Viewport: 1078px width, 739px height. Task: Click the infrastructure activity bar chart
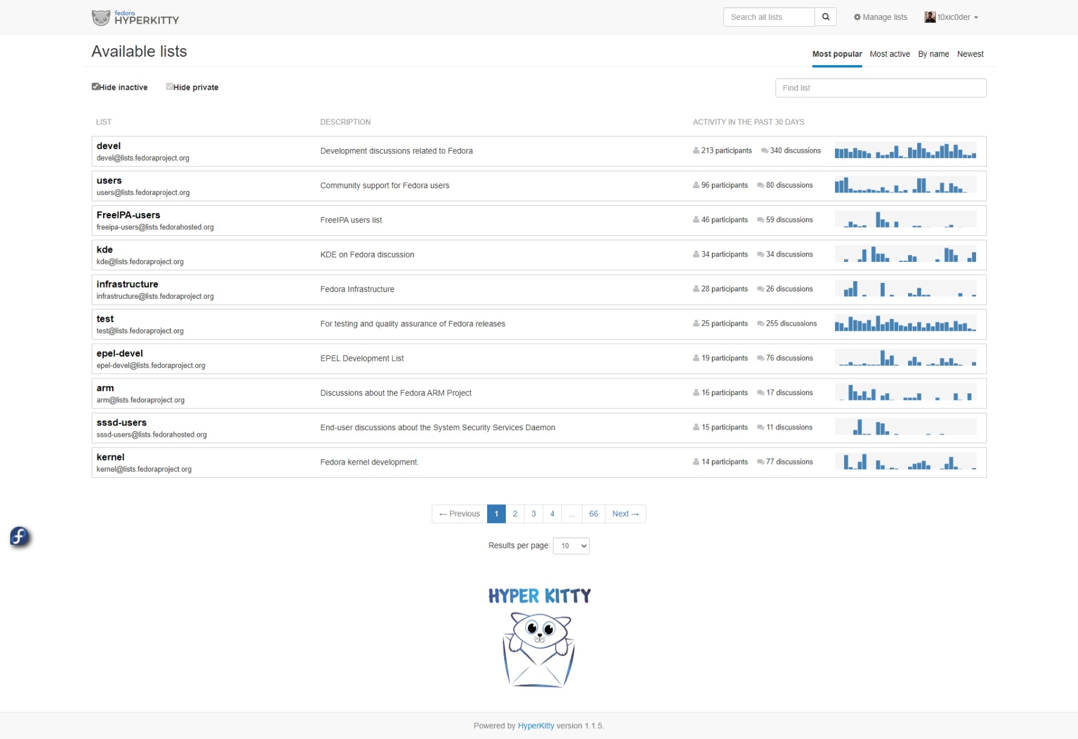(x=905, y=289)
